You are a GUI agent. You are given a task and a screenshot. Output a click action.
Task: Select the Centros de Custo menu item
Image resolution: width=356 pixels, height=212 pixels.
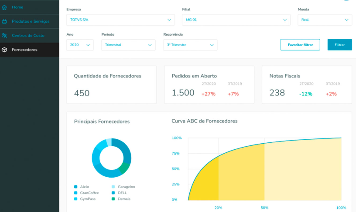point(28,35)
